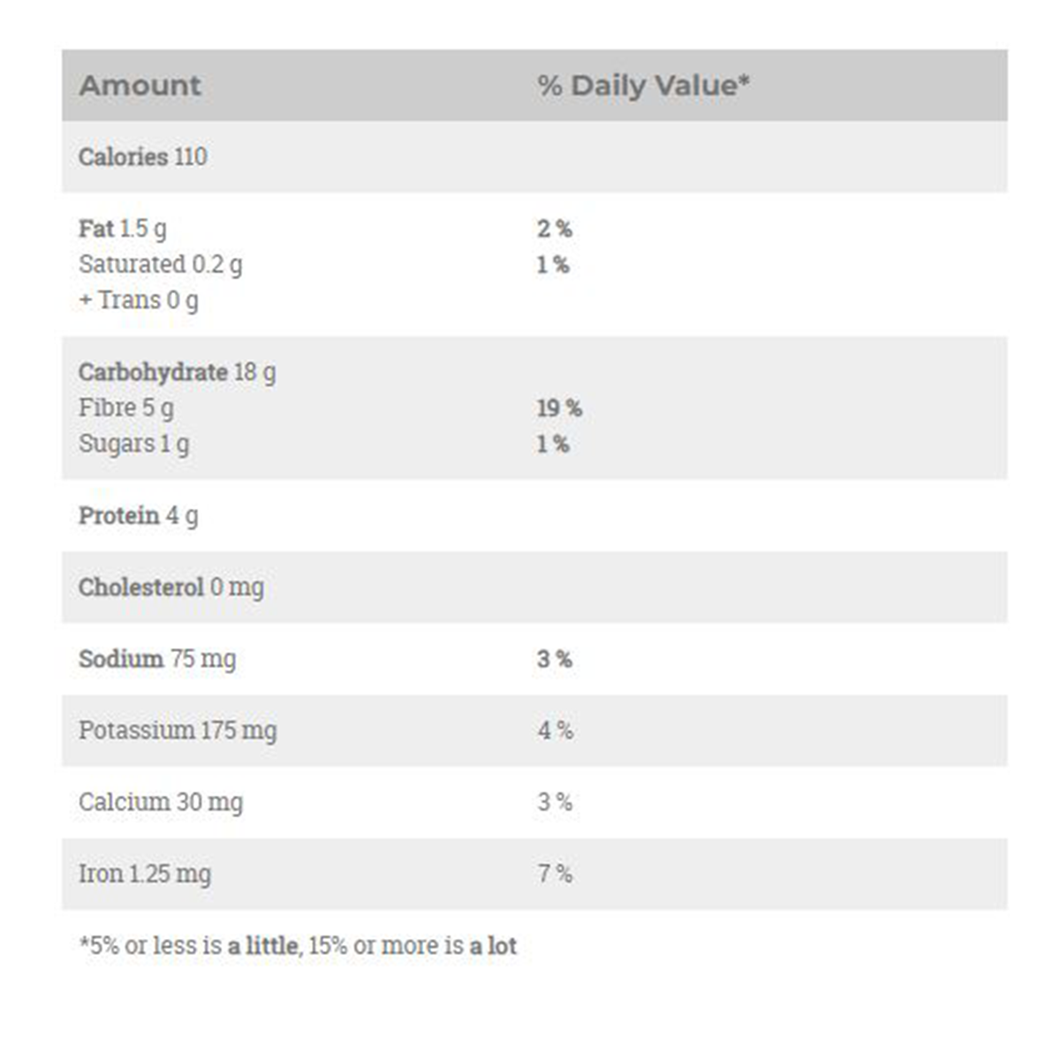Select the Cholesterol 0 mg row

(x=170, y=587)
